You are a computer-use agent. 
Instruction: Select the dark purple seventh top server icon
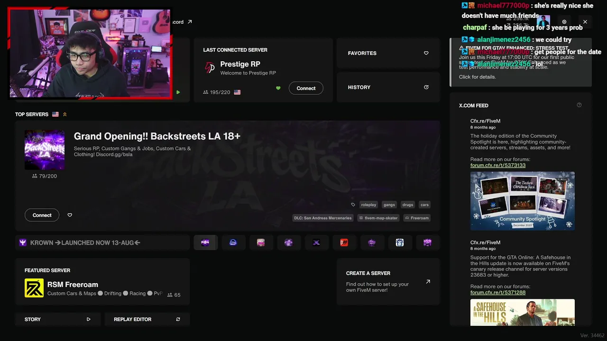tap(372, 242)
